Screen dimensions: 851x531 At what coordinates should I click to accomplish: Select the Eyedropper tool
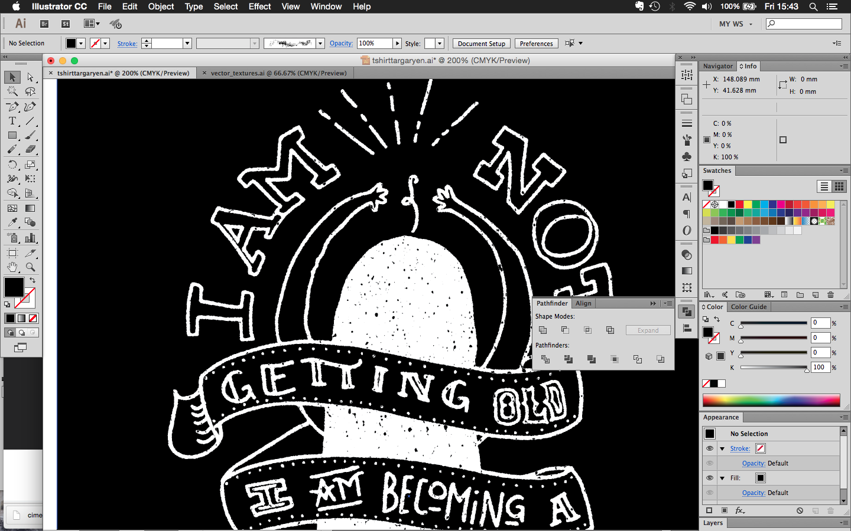(12, 222)
